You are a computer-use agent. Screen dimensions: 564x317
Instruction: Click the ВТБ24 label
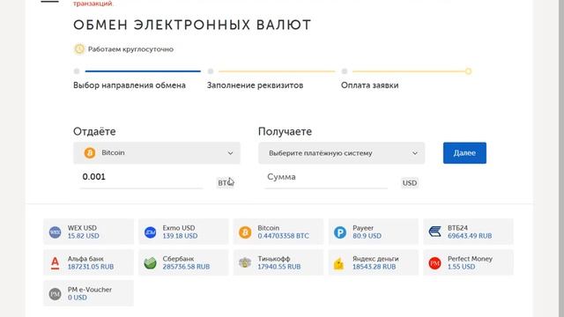[x=457, y=228]
